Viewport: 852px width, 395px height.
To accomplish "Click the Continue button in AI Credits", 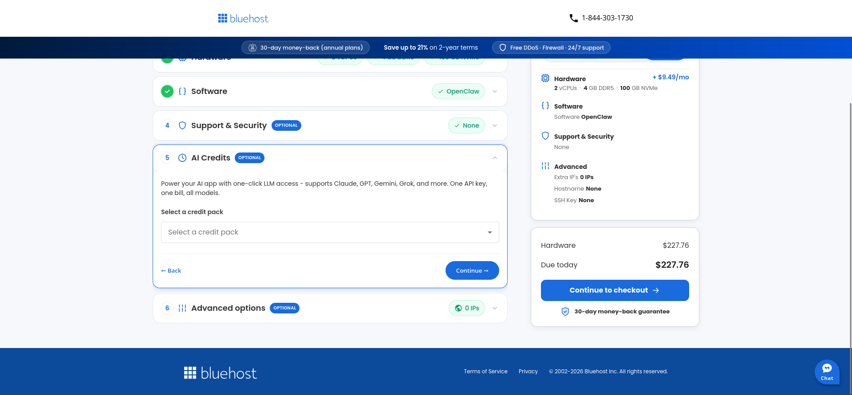I will point(472,270).
